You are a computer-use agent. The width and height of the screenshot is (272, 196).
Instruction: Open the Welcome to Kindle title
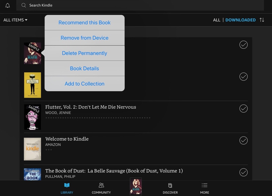tap(67, 139)
